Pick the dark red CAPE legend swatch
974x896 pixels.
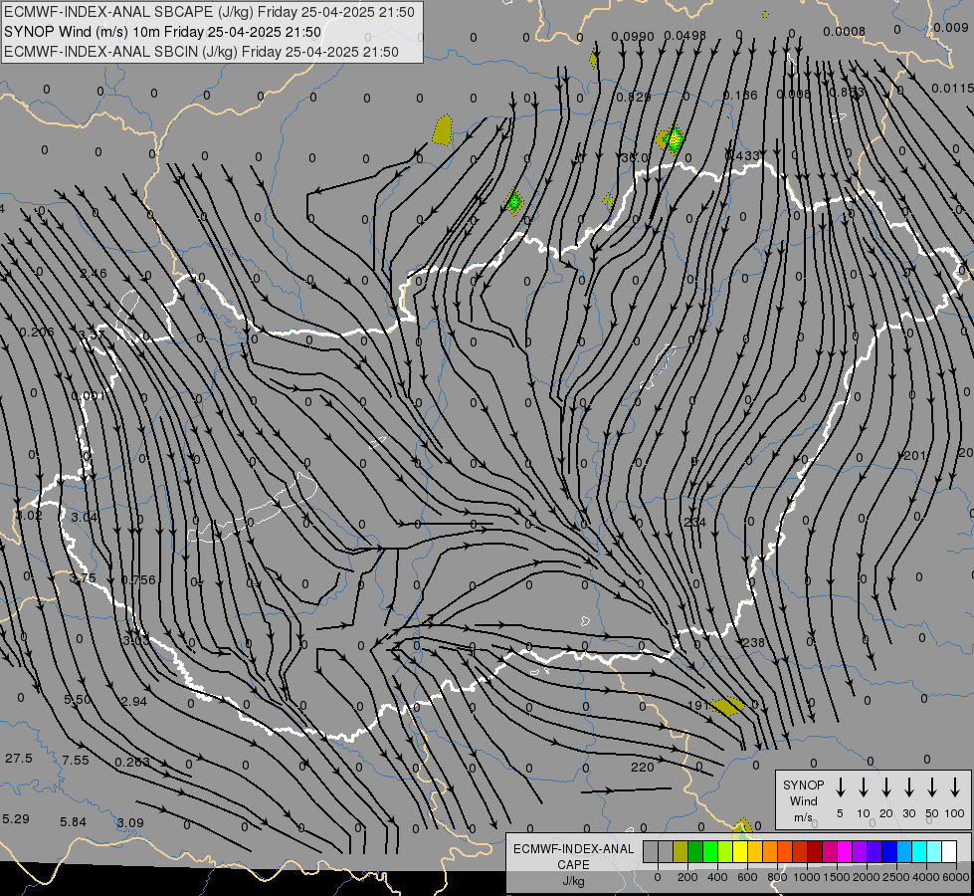tap(815, 852)
